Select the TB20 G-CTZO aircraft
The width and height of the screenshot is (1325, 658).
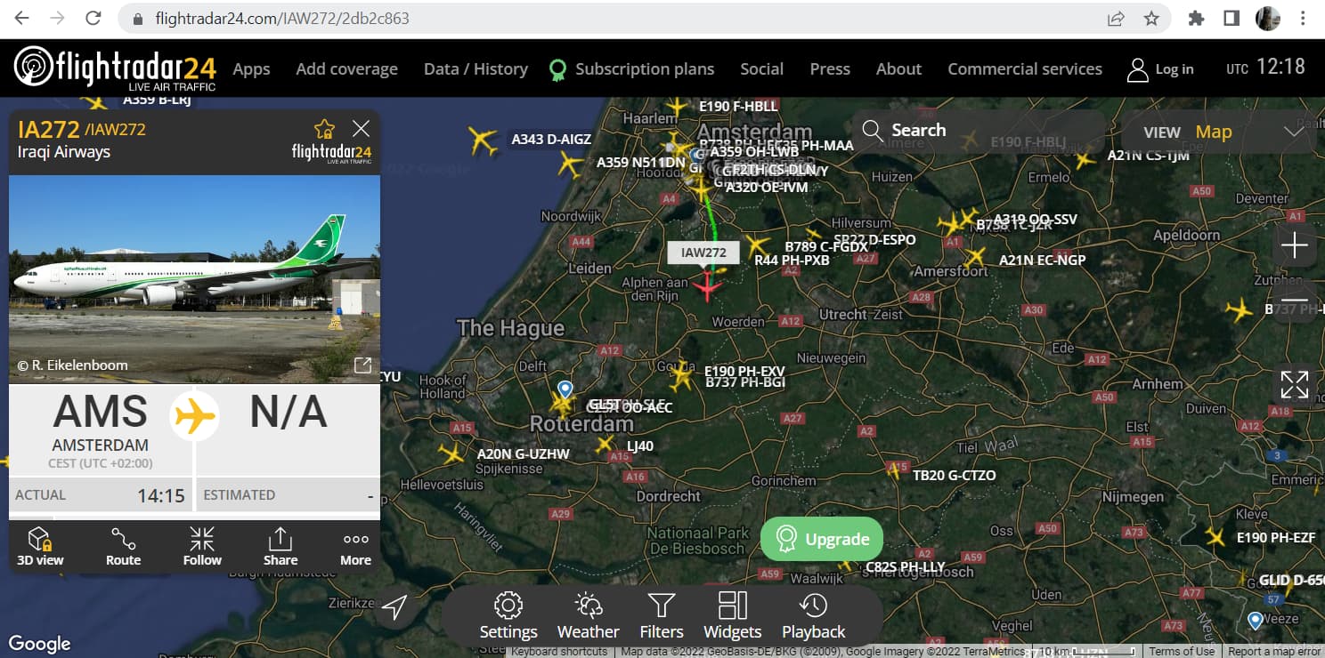pos(894,469)
